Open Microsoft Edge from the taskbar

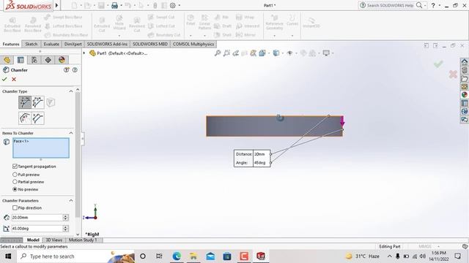(177, 256)
